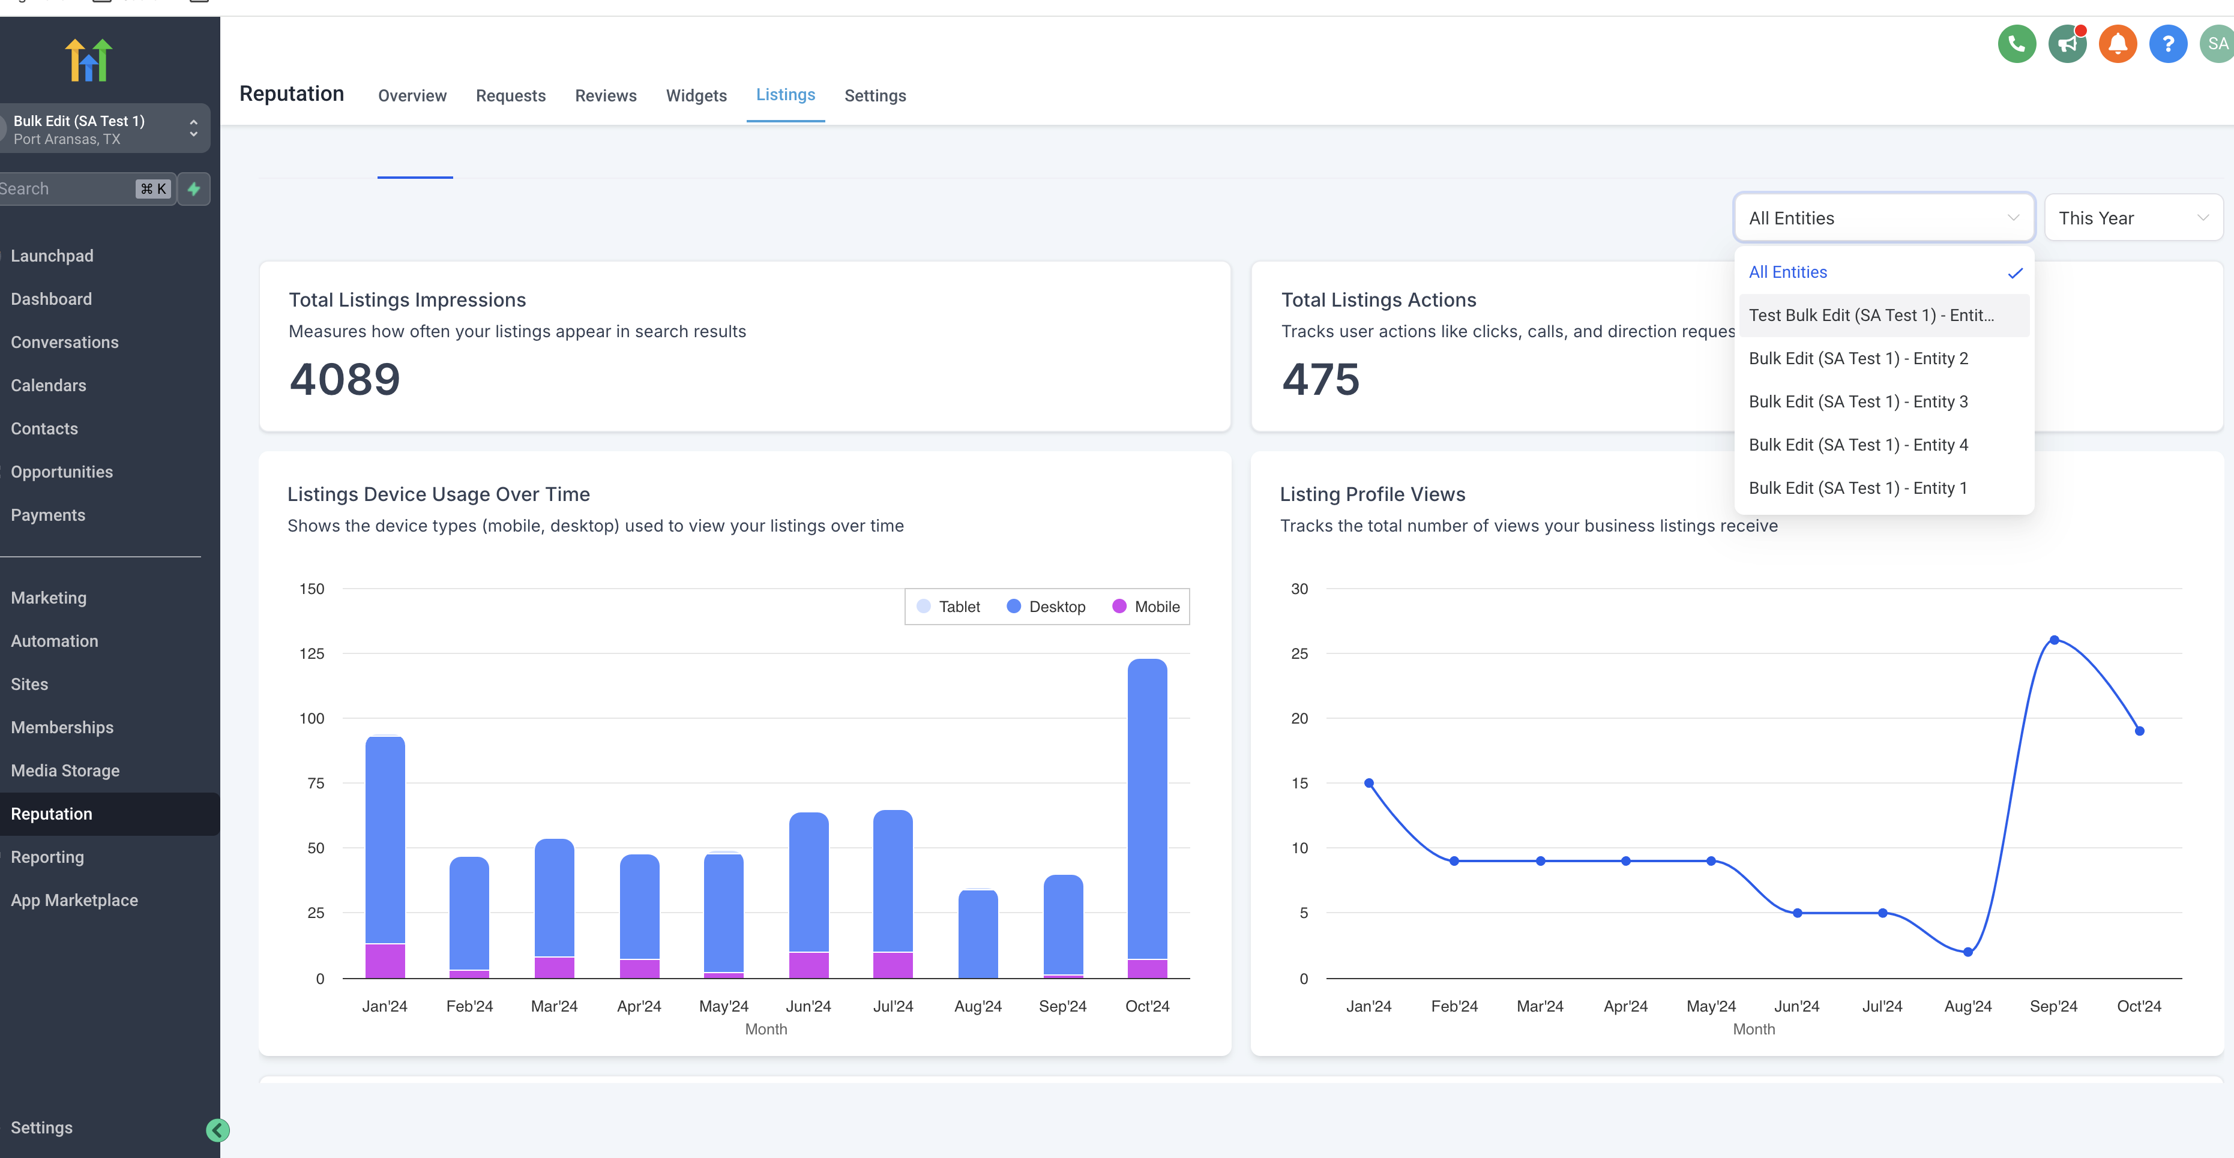Open the orange notifications bell
This screenshot has width=2234, height=1158.
pyautogui.click(x=2117, y=44)
